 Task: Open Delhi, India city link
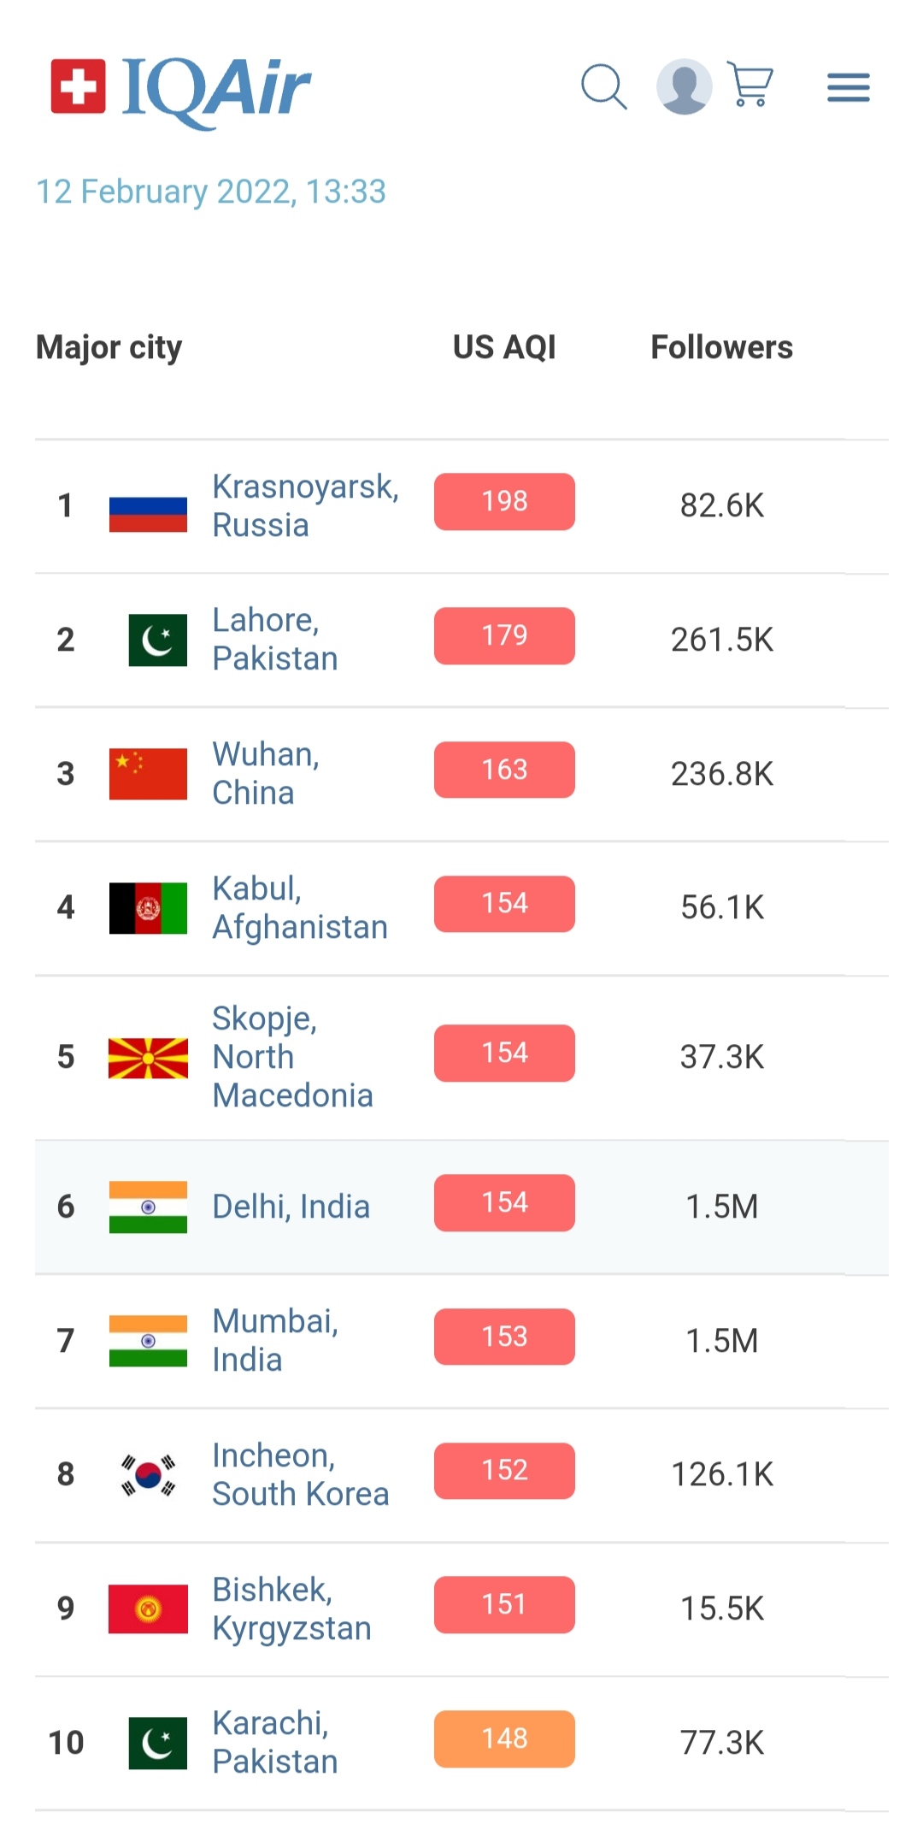point(291,1207)
